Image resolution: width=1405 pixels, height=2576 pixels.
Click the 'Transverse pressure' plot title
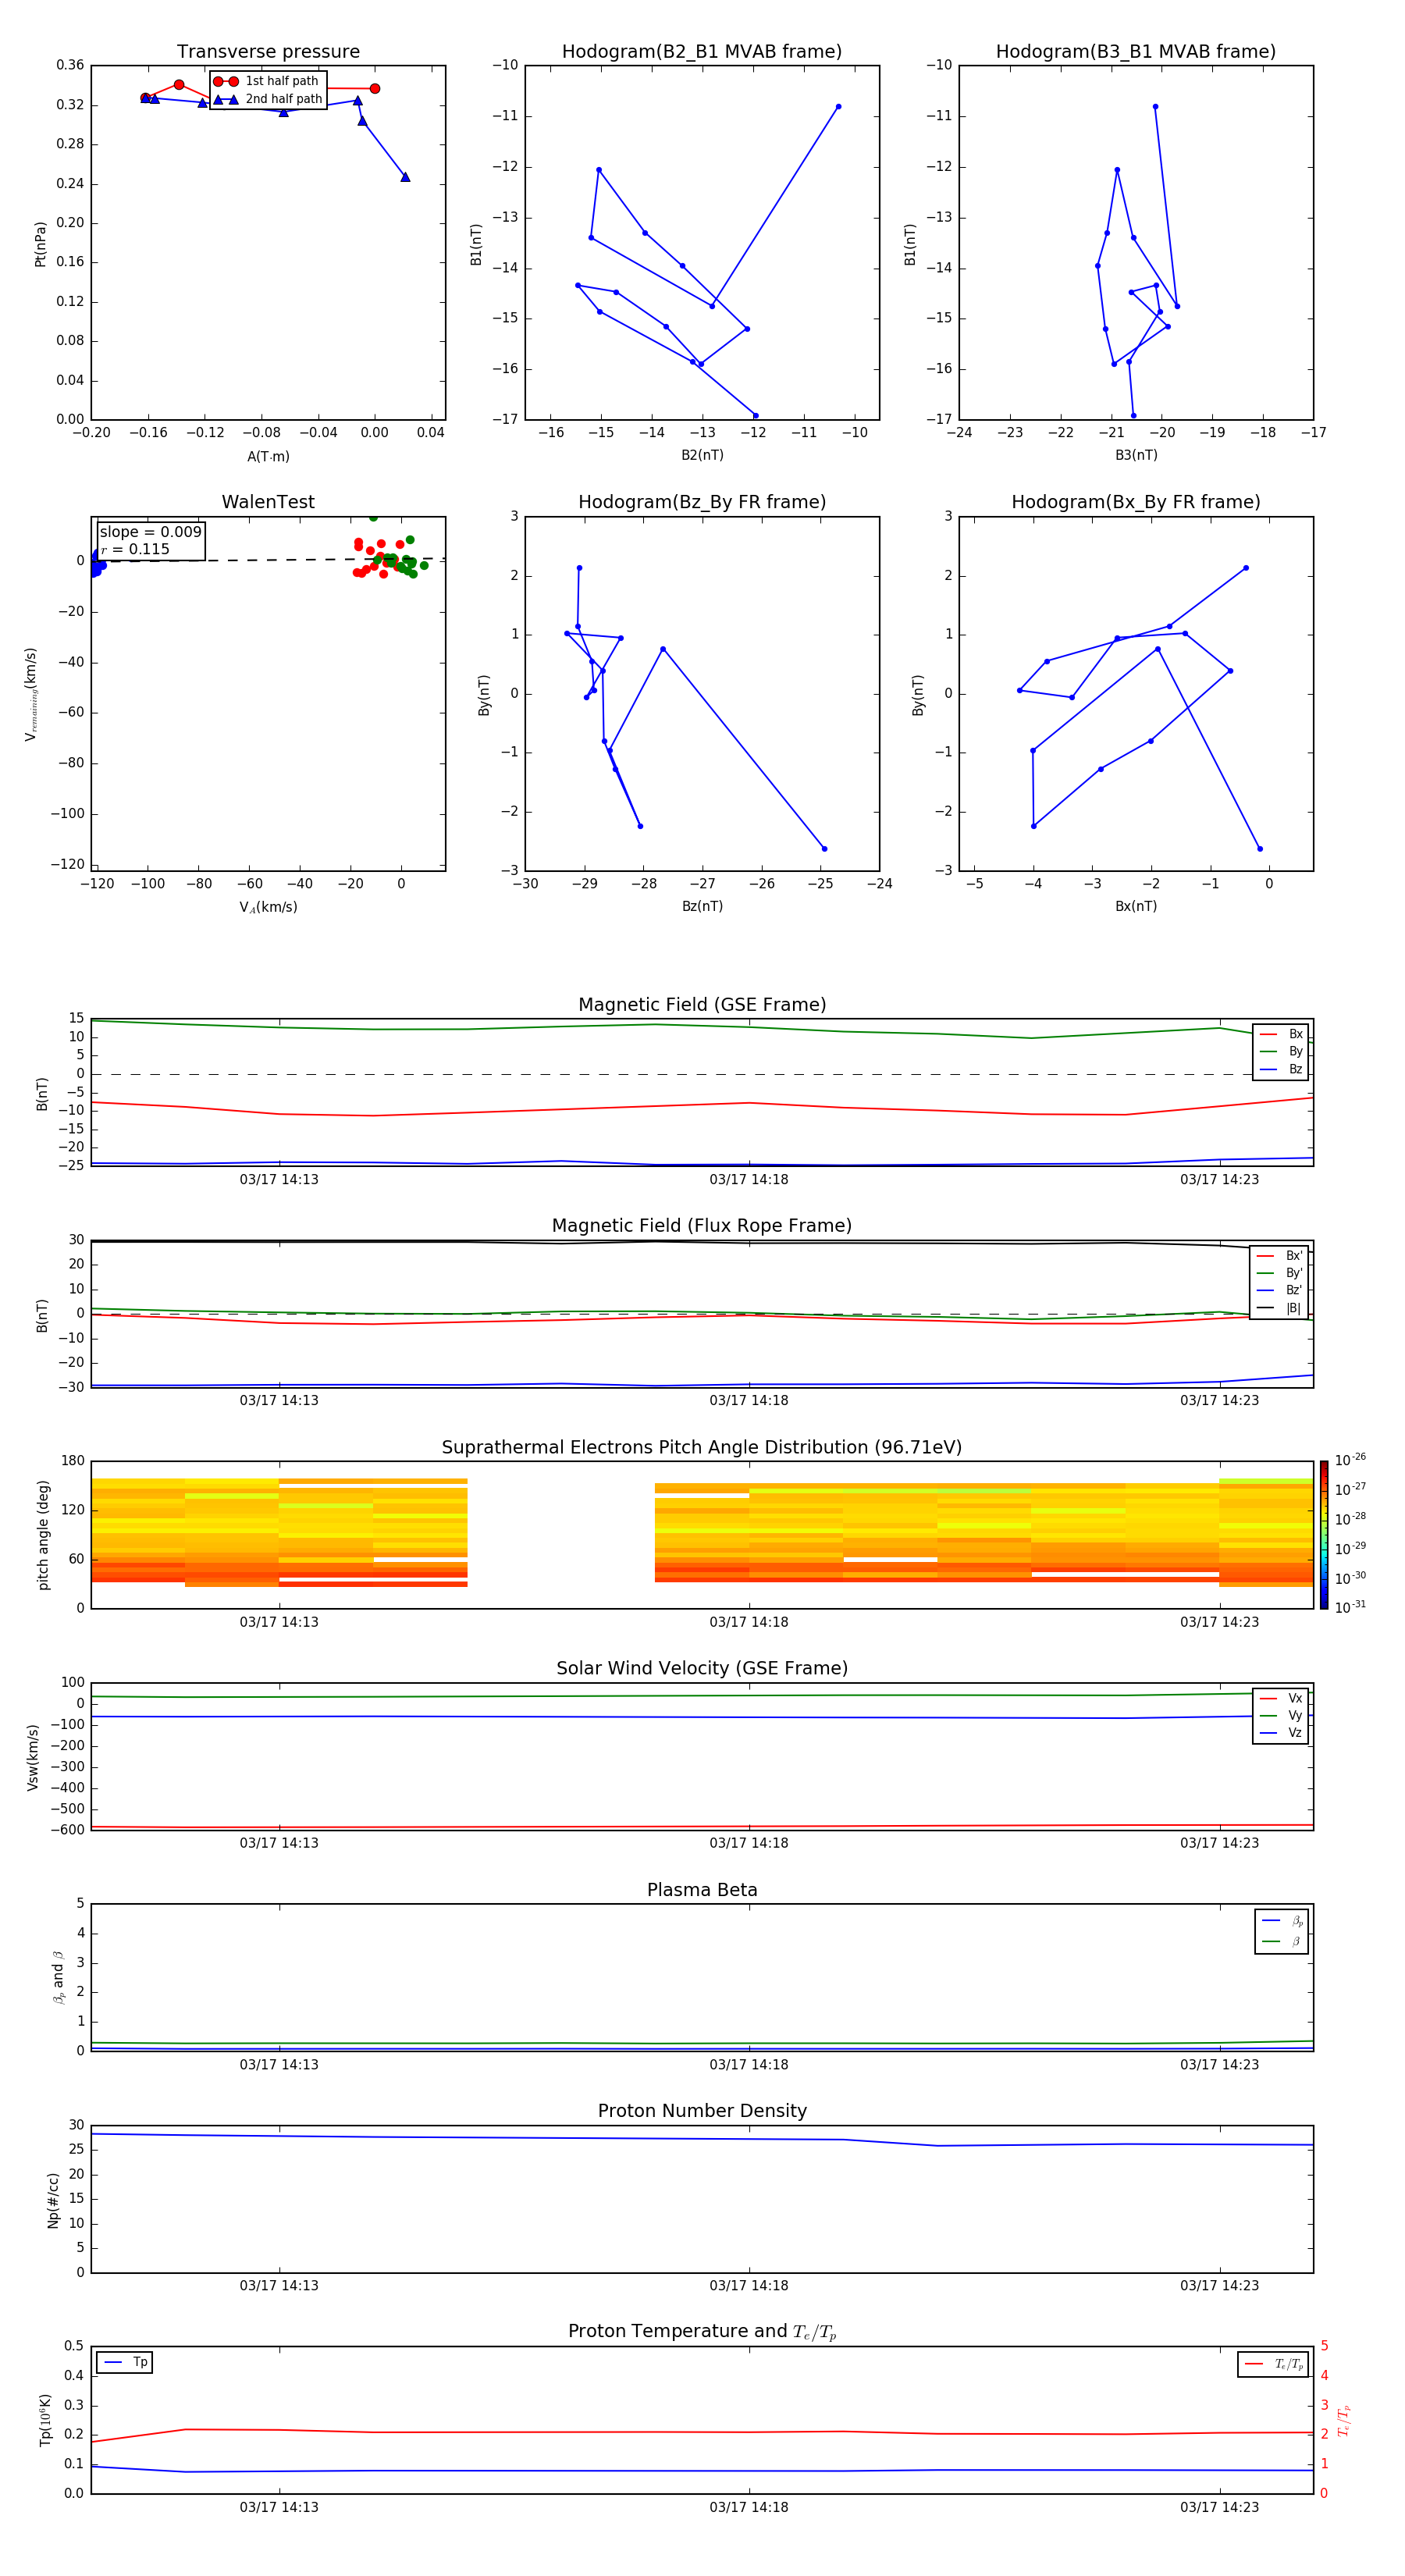click(x=268, y=51)
